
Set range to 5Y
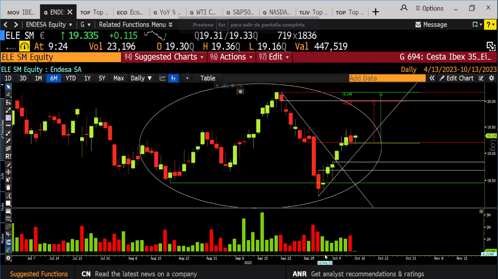click(102, 78)
